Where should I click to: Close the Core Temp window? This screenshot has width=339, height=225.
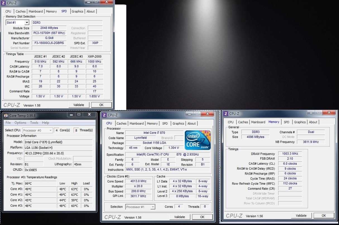[x=89, y=114]
